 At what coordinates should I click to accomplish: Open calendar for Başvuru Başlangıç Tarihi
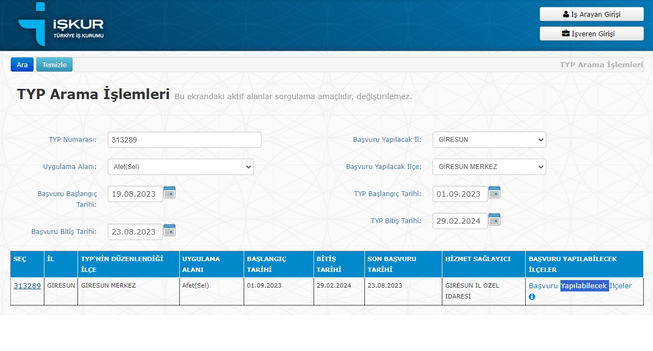[169, 192]
